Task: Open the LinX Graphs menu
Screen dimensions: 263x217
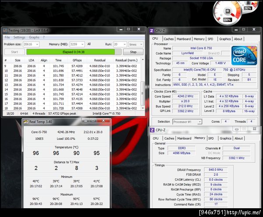Action: (x=34, y=37)
